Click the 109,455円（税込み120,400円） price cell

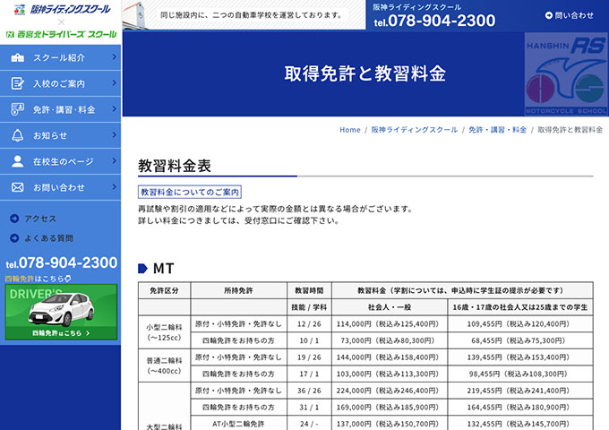point(520,324)
